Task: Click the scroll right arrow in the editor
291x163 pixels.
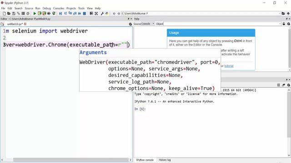Action: 130,160
